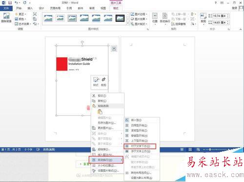This screenshot has width=244, height=182.
Task: Select Tight (紧密型环绕) wrap option
Action: click(x=142, y=130)
